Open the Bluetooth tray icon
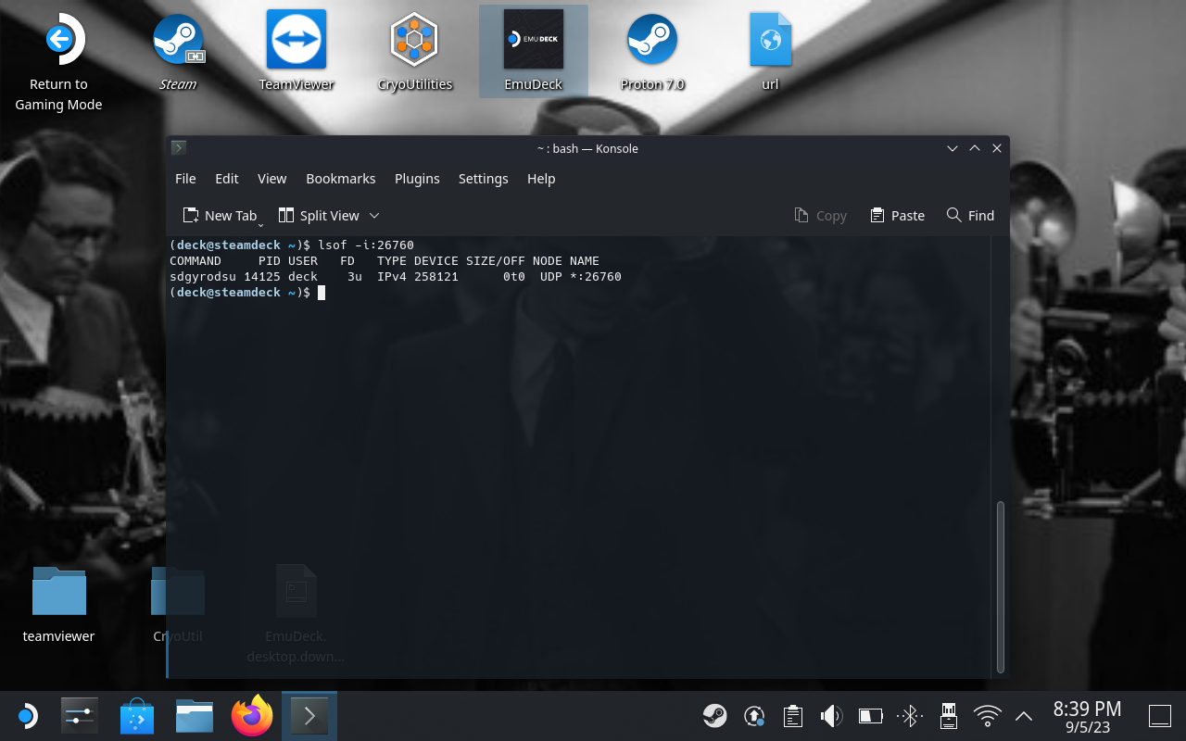 [x=910, y=715]
